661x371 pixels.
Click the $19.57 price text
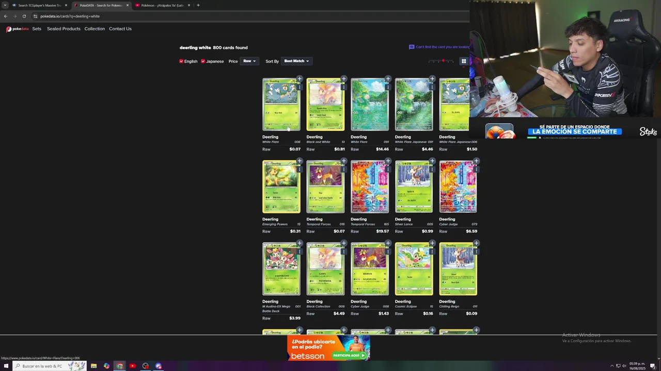click(x=383, y=231)
